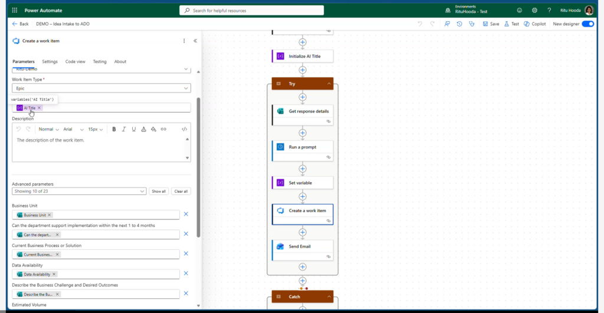The width and height of the screenshot is (604, 313).
Task: Choose the font color icon in editor
Action: point(143,129)
